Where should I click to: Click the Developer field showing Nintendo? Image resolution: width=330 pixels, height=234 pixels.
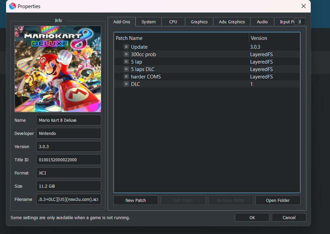click(x=69, y=133)
